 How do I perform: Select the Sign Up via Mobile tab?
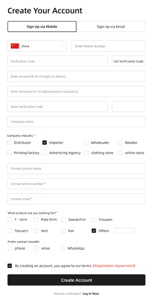(x=42, y=27)
